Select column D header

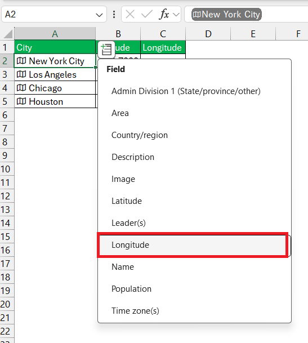pyautogui.click(x=208, y=34)
